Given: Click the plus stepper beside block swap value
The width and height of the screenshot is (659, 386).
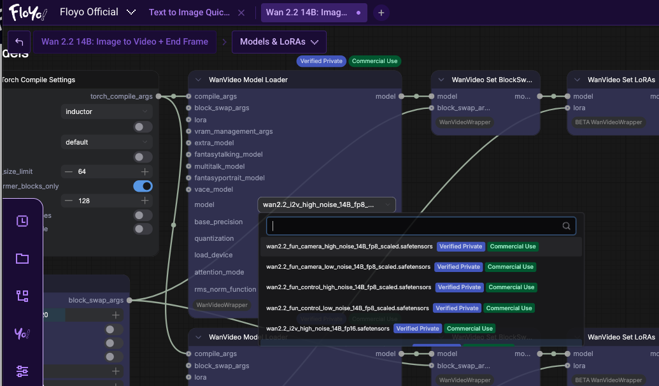Looking at the screenshot, I should tap(116, 315).
